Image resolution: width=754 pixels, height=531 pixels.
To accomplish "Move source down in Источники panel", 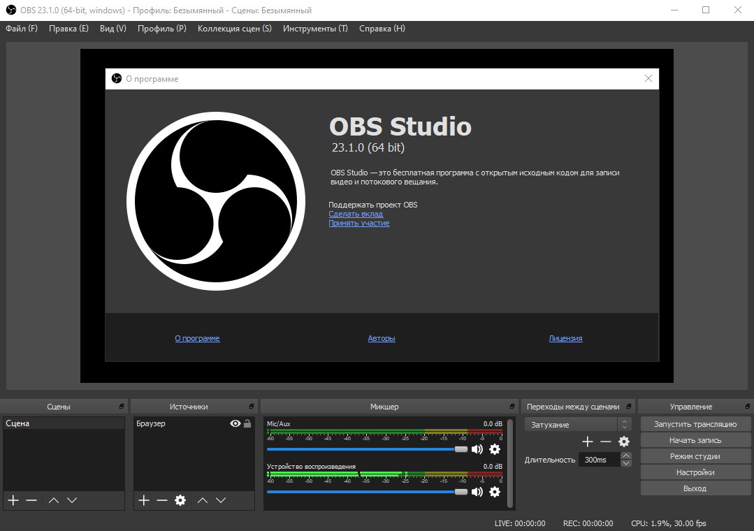I will pyautogui.click(x=221, y=501).
